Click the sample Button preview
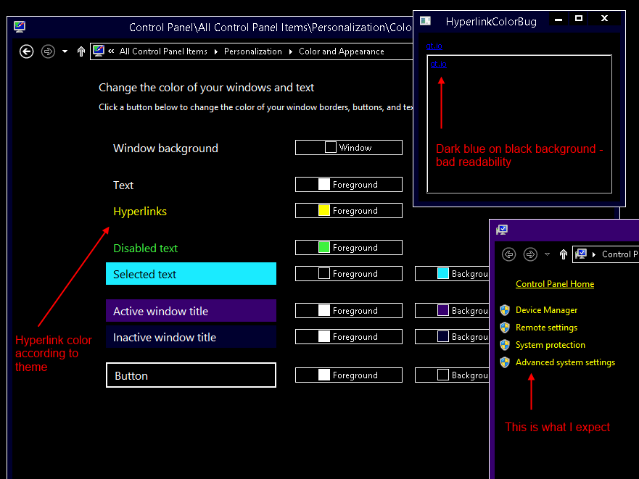 [191, 375]
